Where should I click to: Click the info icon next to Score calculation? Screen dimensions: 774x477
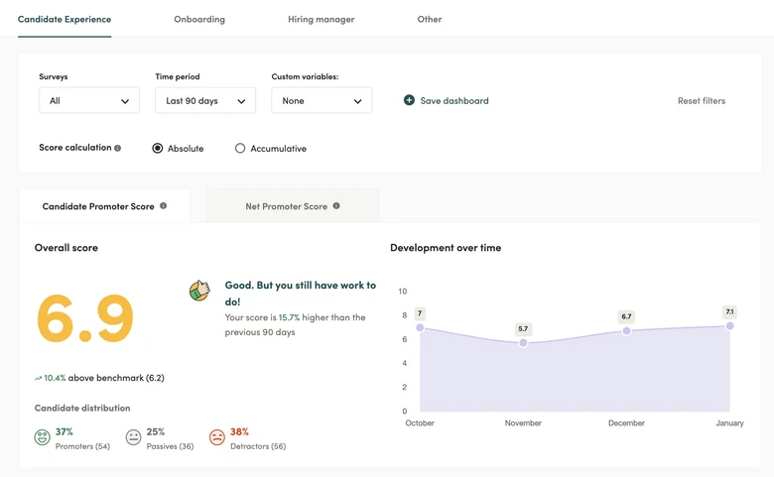[x=118, y=148]
